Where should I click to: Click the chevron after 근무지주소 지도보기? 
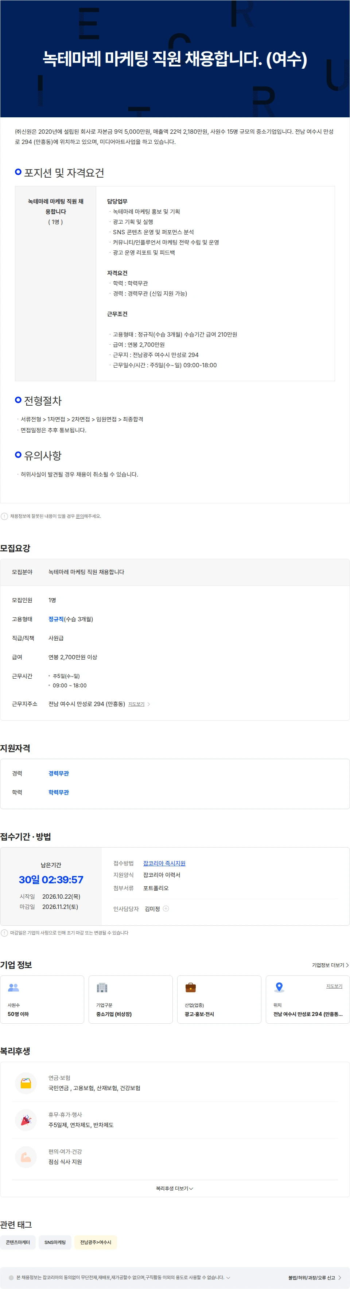tap(149, 704)
